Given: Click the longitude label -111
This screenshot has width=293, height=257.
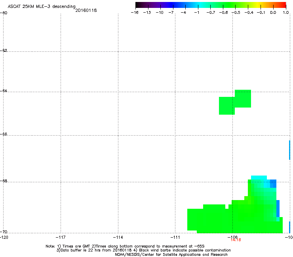Looking at the screenshot, I should (175, 237).
